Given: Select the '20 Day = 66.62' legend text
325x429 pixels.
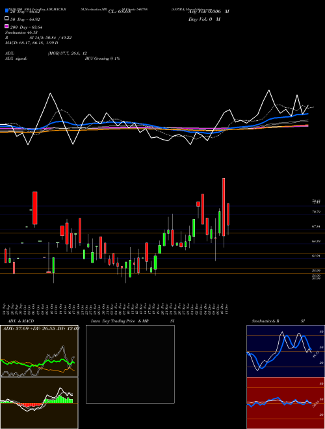Looking at the screenshot, I should (25, 12).
